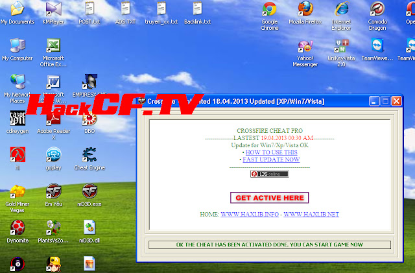Close the Crossfire cheat window
415x273 pixels.
396,101
